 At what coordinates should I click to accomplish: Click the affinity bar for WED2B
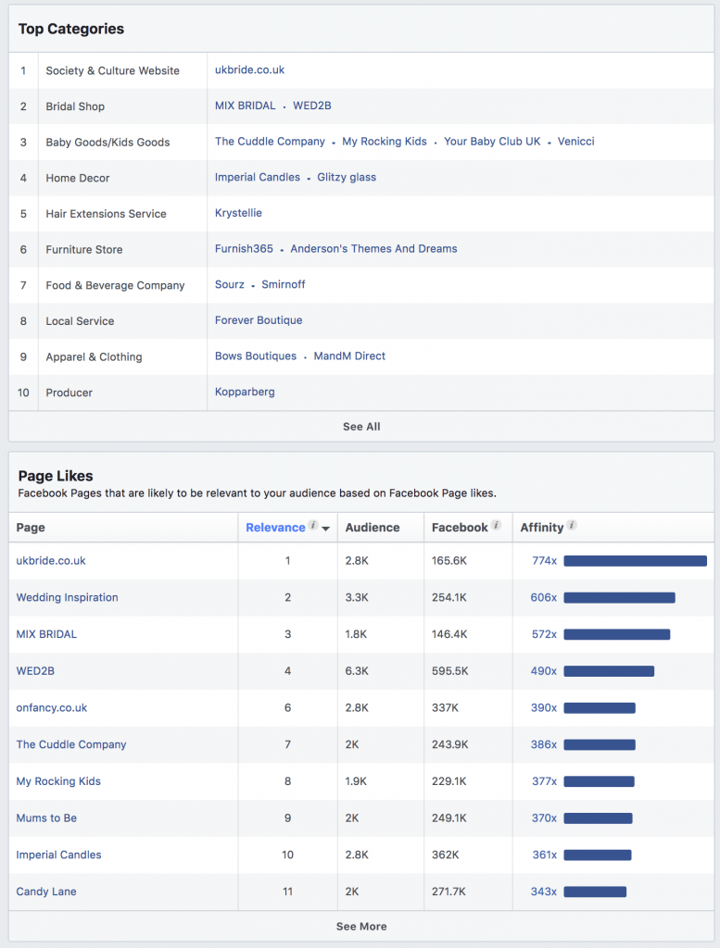(609, 671)
